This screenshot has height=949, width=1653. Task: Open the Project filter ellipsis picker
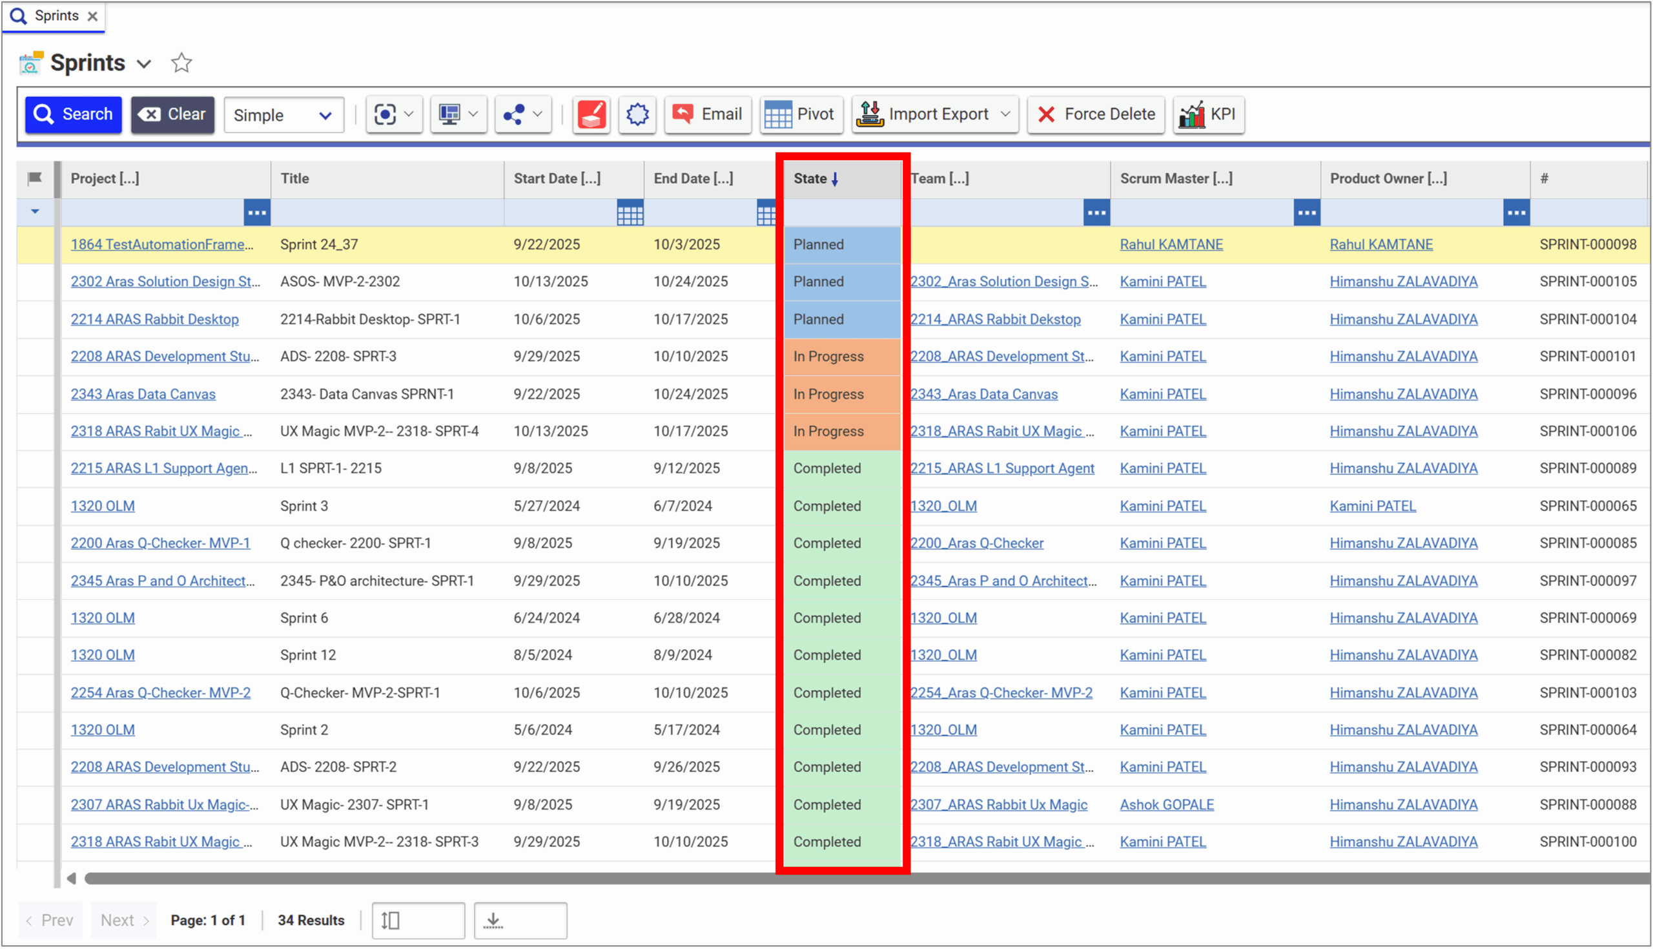coord(257,213)
